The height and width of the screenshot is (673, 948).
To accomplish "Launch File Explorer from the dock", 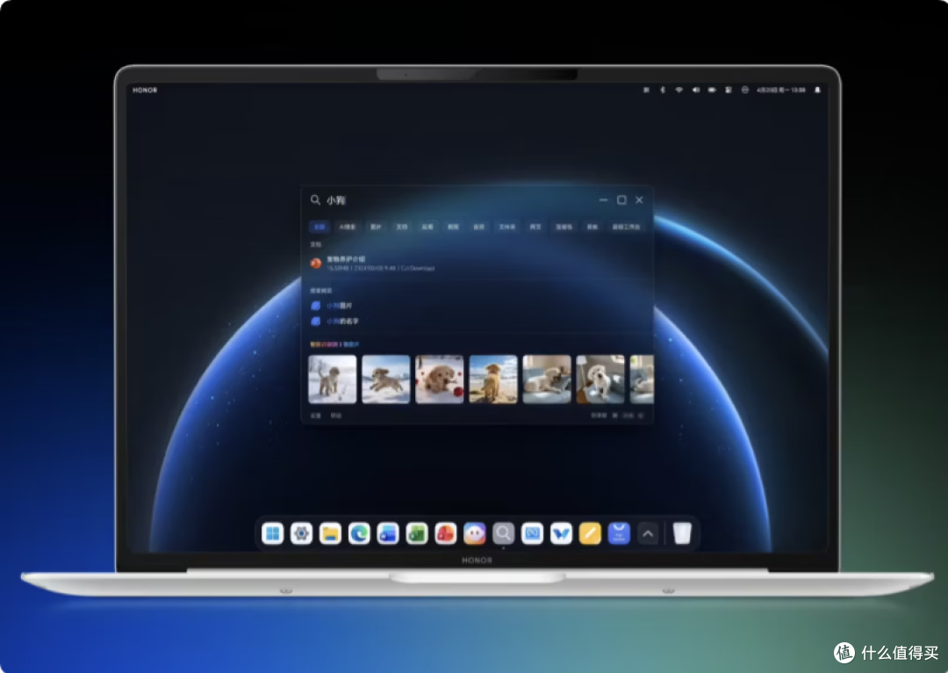I will (x=330, y=534).
